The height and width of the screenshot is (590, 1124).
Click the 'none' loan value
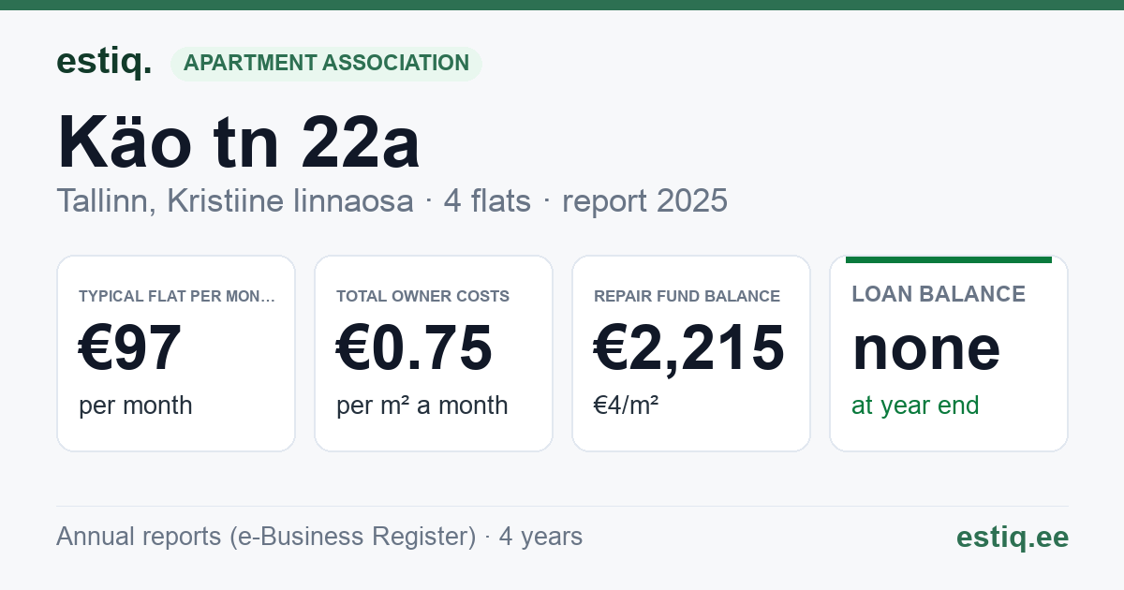[925, 348]
